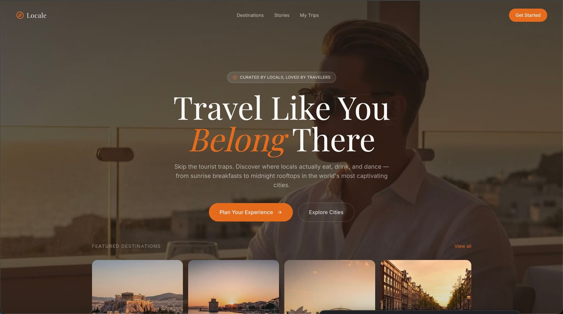Screen dimensions: 563x314
Task: Click the Featured Destinations heading
Action: (126, 246)
